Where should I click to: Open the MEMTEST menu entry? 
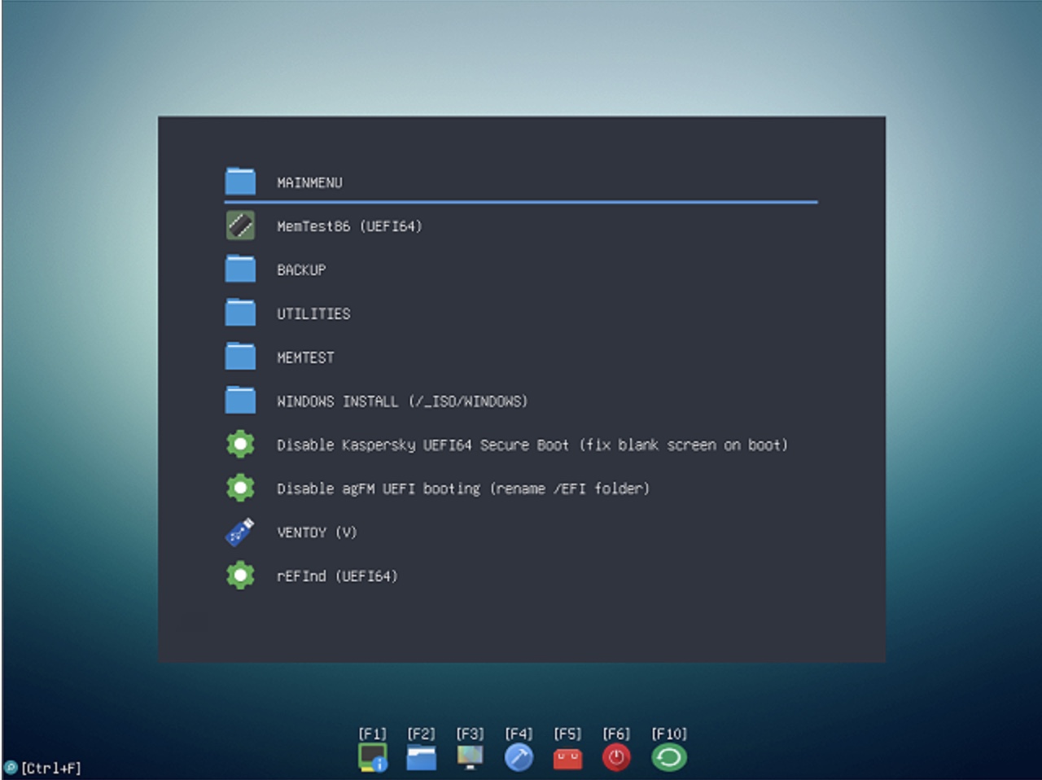click(305, 357)
